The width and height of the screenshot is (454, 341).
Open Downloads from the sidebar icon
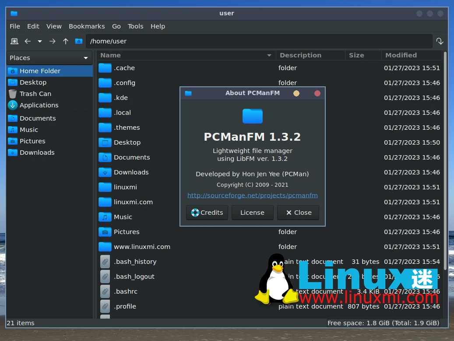point(13,153)
